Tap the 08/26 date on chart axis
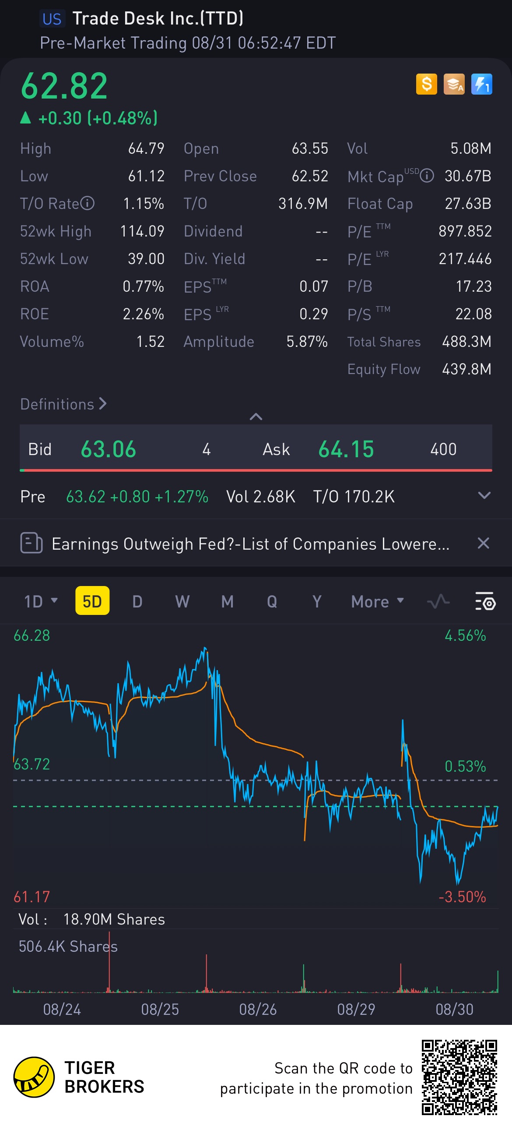 [x=258, y=1010]
